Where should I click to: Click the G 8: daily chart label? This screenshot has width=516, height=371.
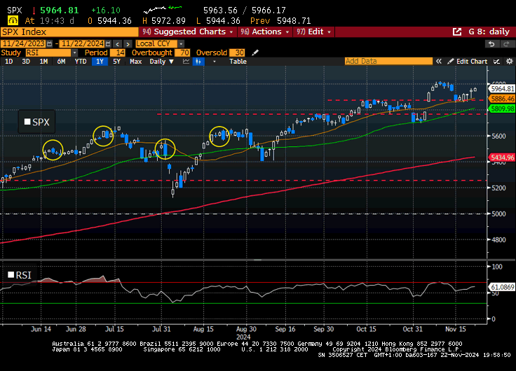[x=489, y=32]
